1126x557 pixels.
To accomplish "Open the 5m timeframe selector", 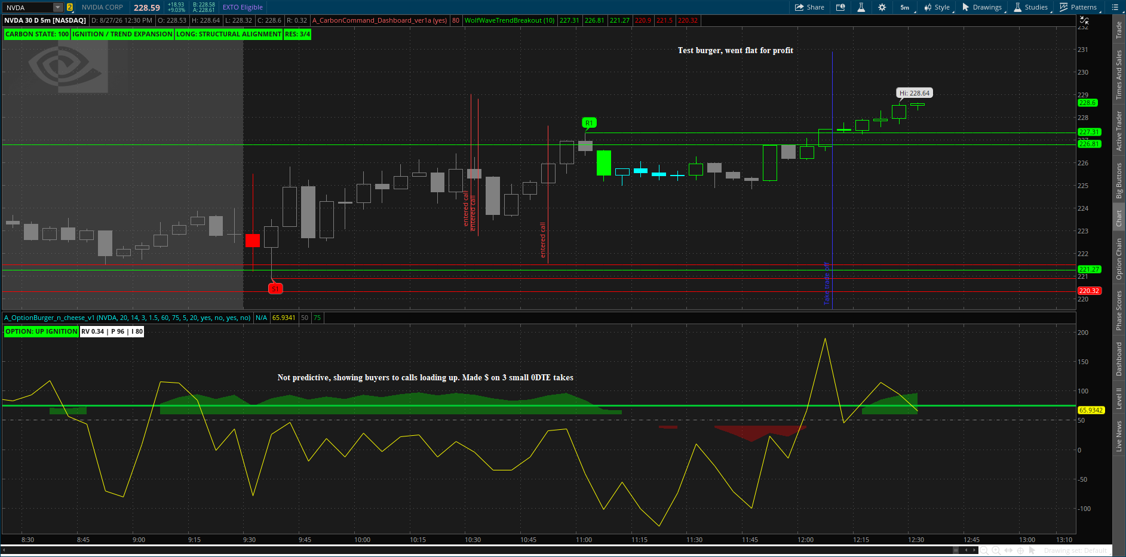I will (x=905, y=7).
